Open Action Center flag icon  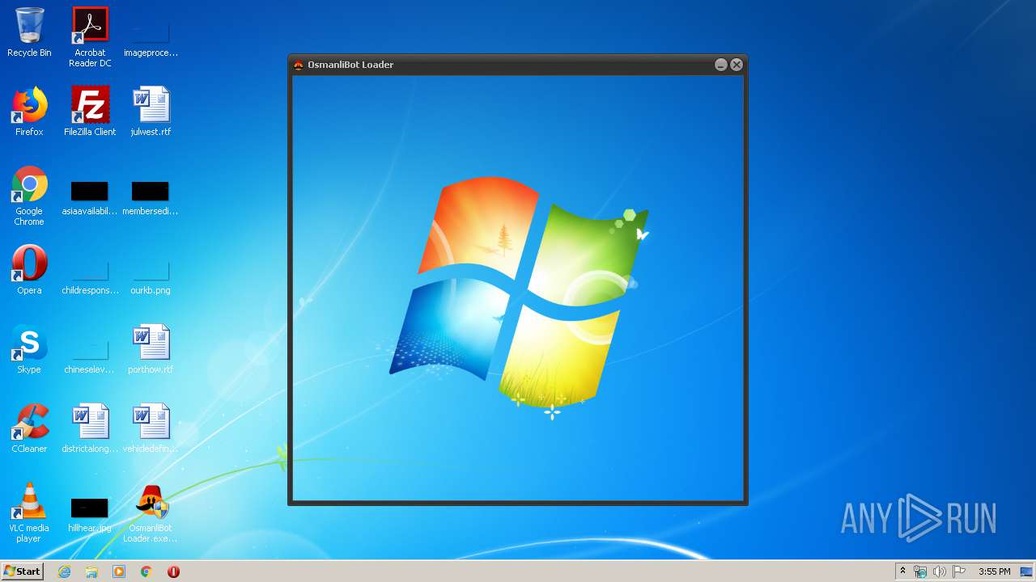pyautogui.click(x=959, y=571)
